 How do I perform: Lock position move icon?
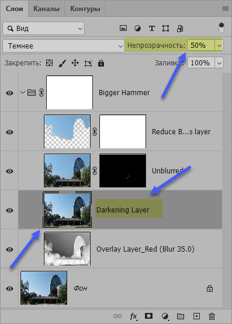75,63
